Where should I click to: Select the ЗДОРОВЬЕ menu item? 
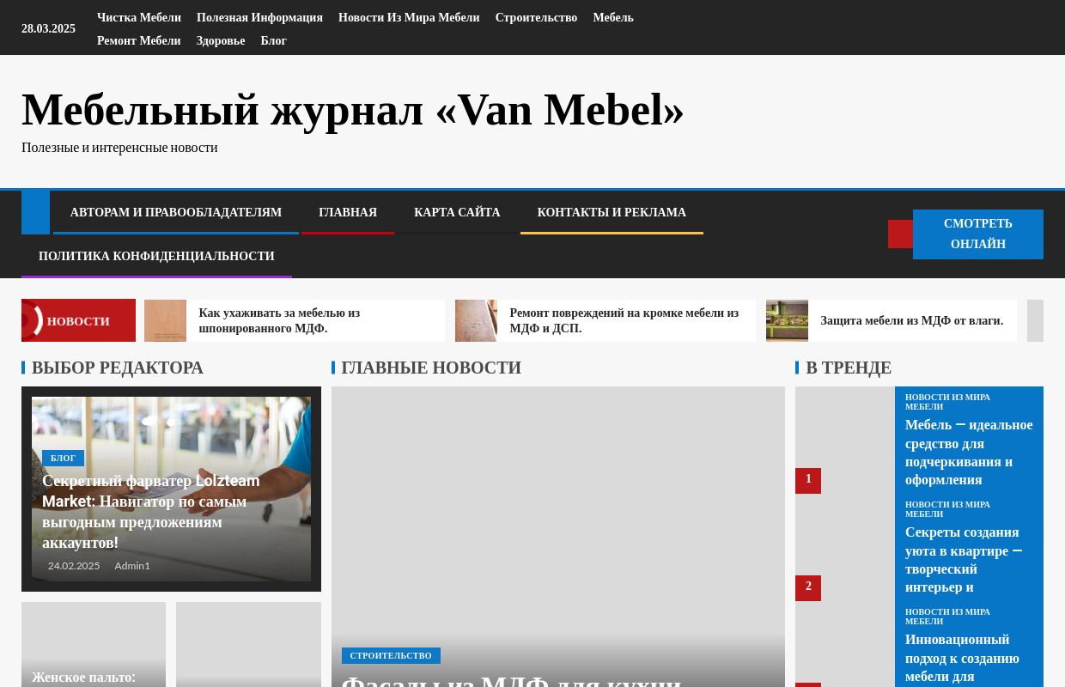221,40
